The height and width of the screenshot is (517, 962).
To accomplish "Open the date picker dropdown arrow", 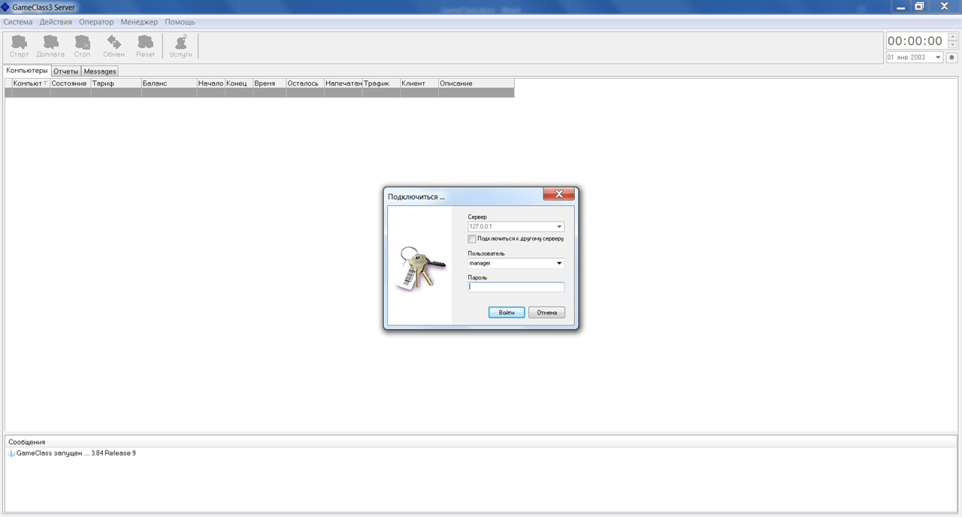I will pos(938,57).
